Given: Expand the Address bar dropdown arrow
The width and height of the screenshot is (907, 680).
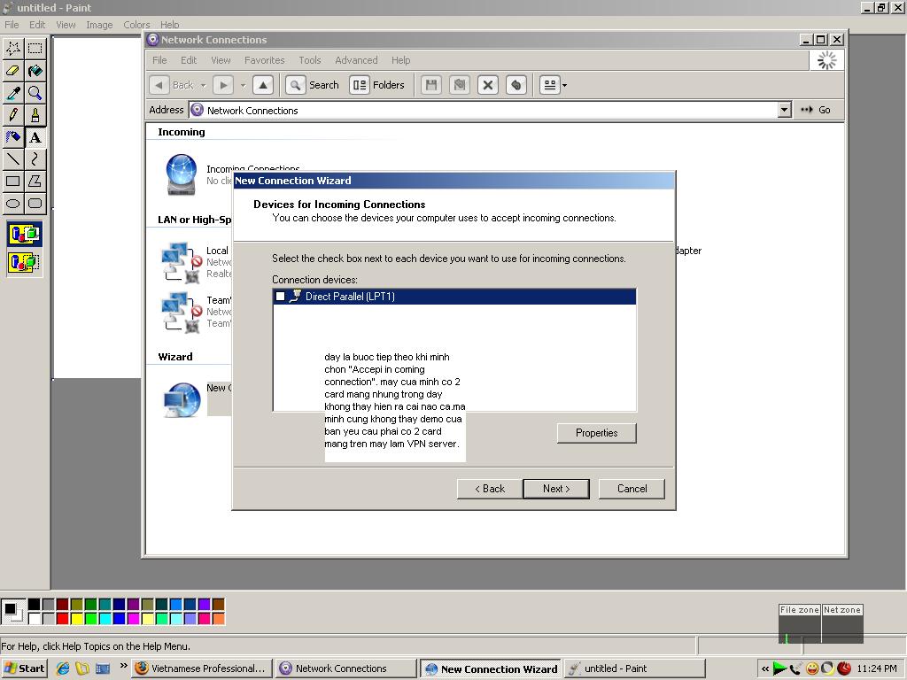Looking at the screenshot, I should click(x=784, y=110).
